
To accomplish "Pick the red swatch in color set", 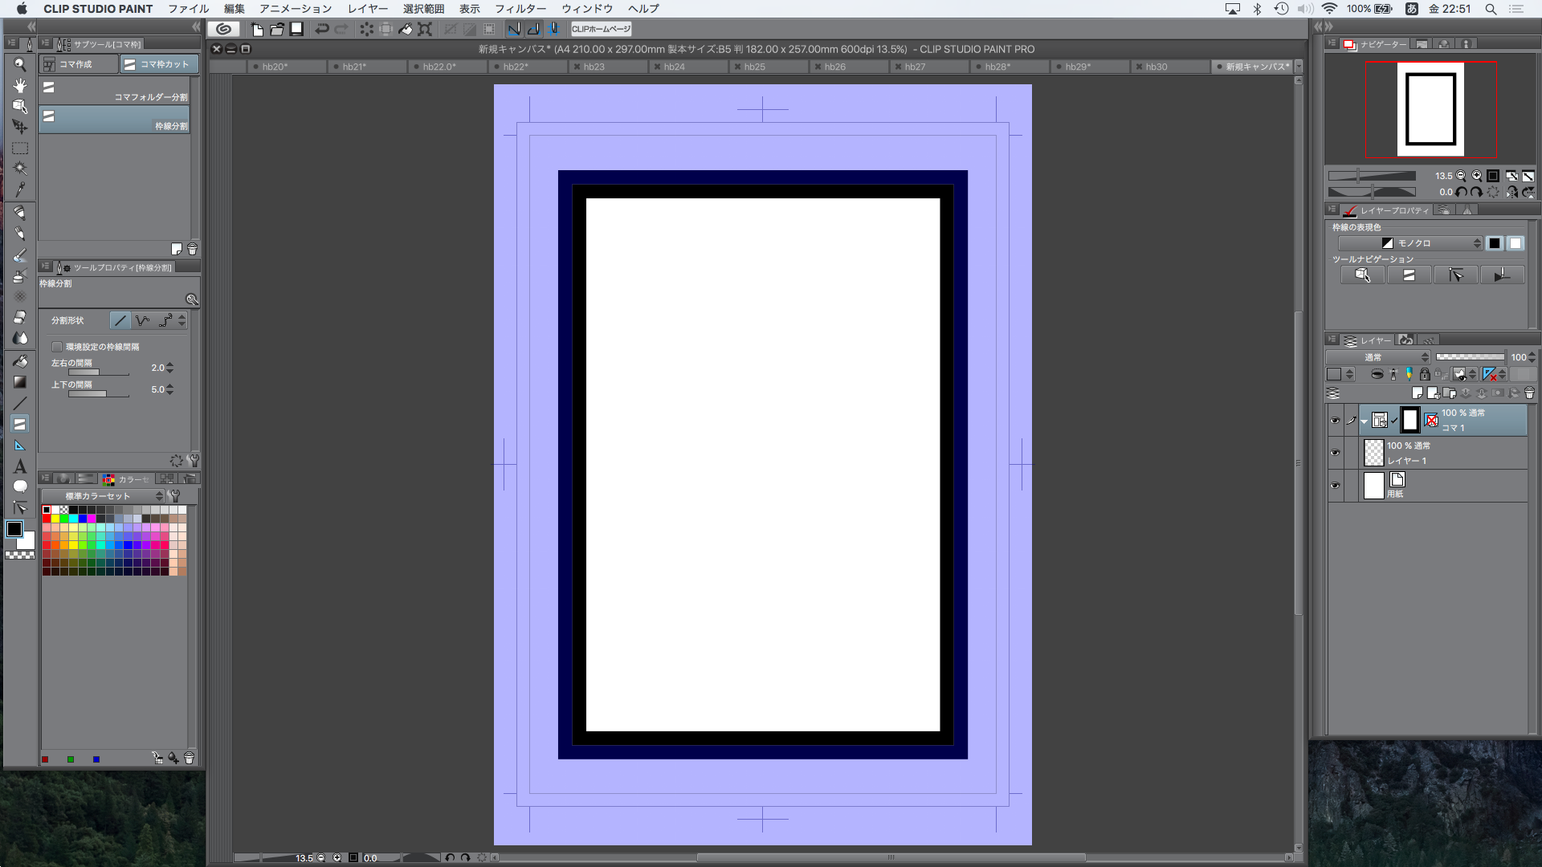I will pos(47,519).
